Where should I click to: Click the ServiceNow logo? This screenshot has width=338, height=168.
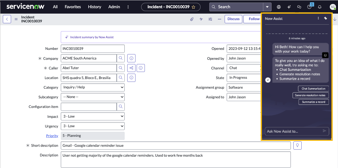pyautogui.click(x=26, y=7)
